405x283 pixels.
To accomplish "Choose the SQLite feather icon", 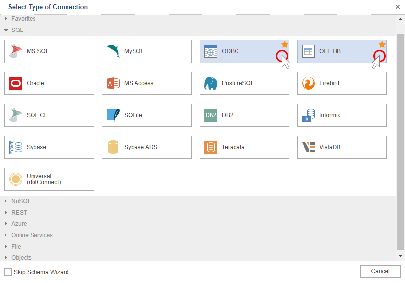I will pyautogui.click(x=113, y=115).
